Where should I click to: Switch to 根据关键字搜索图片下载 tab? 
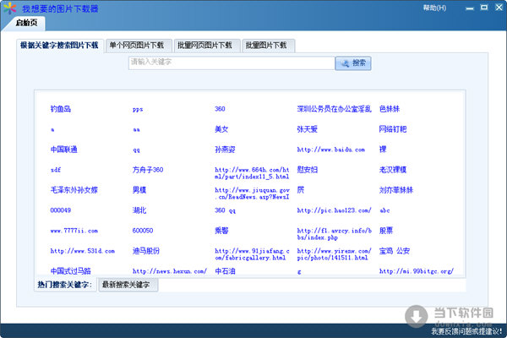tap(59, 46)
